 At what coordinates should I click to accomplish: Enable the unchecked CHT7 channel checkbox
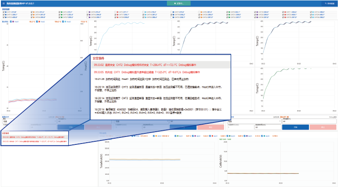pyautogui.click(x=171, y=12)
